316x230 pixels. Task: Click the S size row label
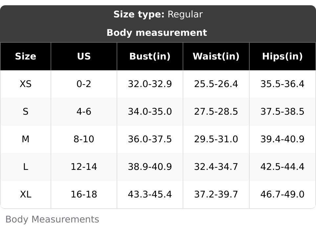26,111
